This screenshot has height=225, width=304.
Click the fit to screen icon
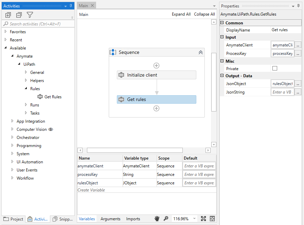(203, 219)
